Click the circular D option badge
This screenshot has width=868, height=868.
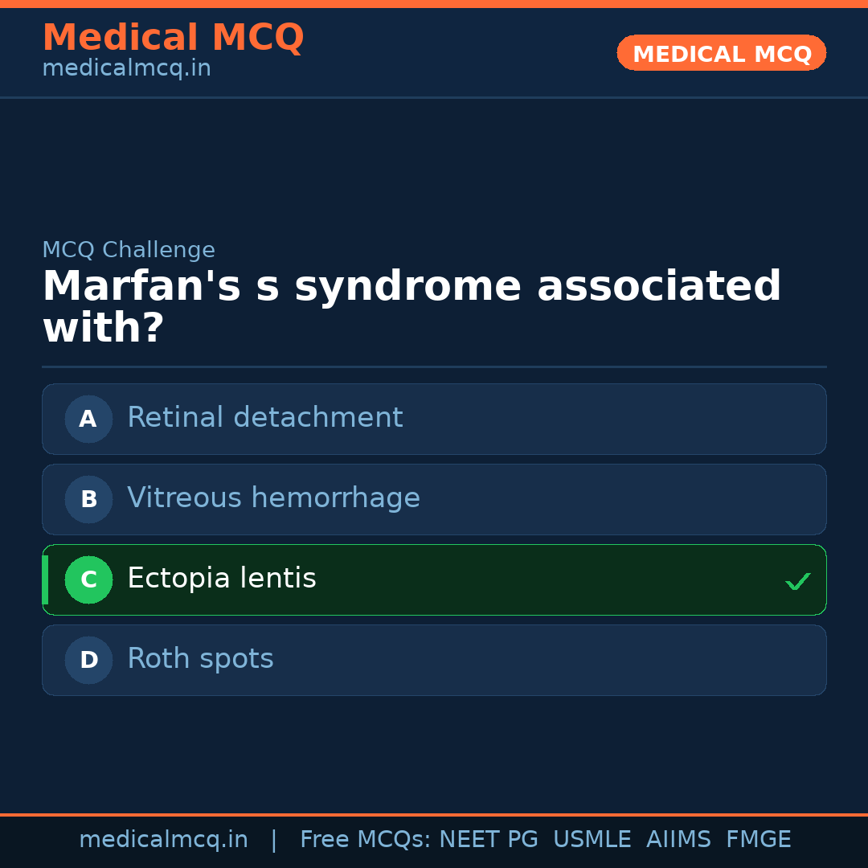[88, 660]
